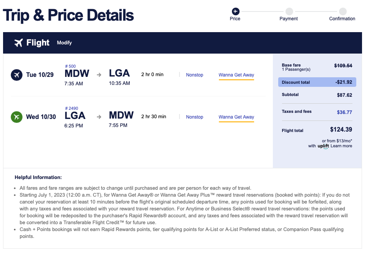Click flight number 500 for the MDW departure
The image size is (367, 254).
tap(70, 66)
